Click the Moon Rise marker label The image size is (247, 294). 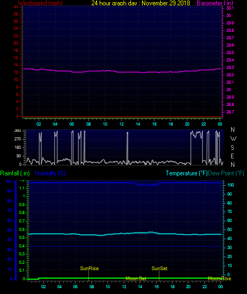[x=219, y=279]
